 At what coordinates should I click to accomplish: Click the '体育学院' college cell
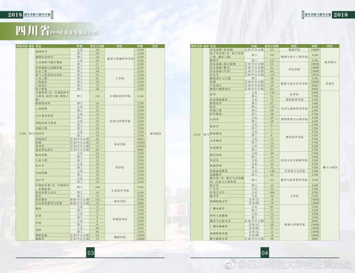tap(120, 202)
